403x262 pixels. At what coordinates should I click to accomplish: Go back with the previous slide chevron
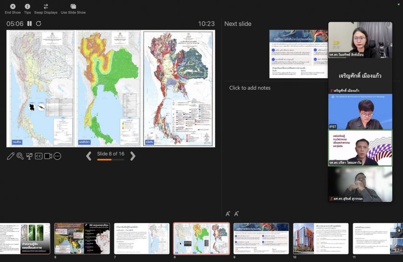coord(89,156)
